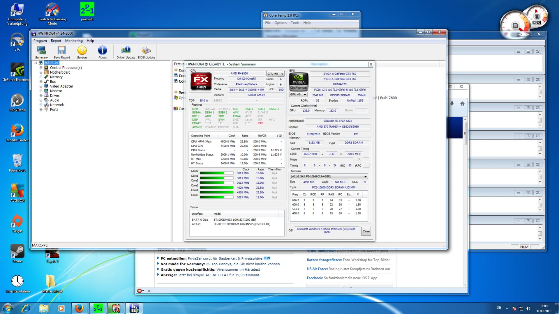Expand the Video Adapter tree node

point(41,86)
